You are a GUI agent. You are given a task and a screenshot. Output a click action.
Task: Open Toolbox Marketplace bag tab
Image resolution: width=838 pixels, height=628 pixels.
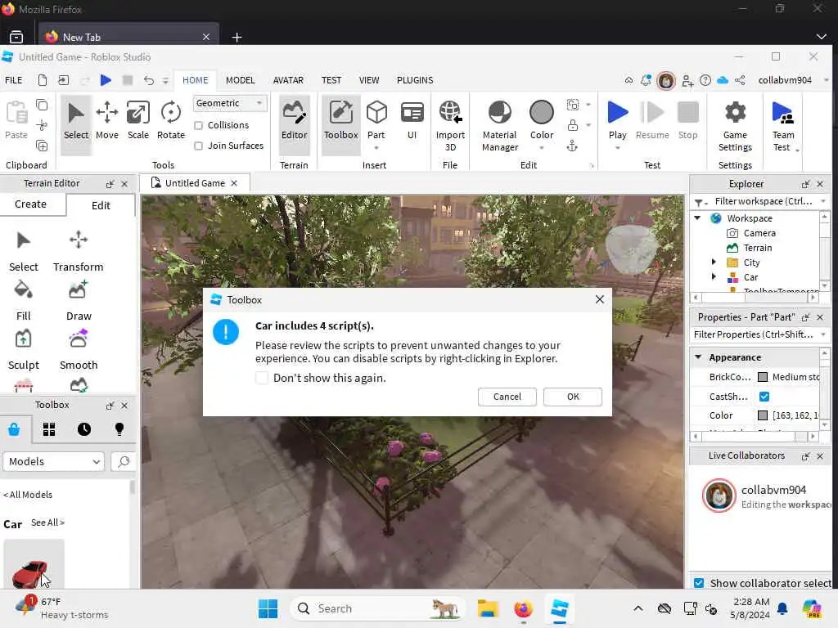click(15, 429)
